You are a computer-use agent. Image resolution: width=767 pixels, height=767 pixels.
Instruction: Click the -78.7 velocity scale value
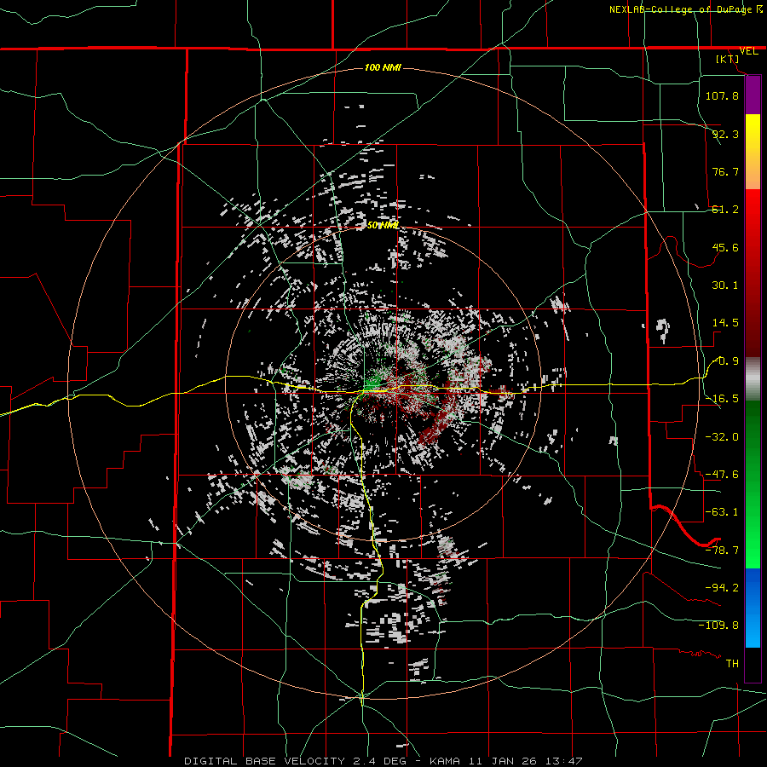(x=722, y=551)
